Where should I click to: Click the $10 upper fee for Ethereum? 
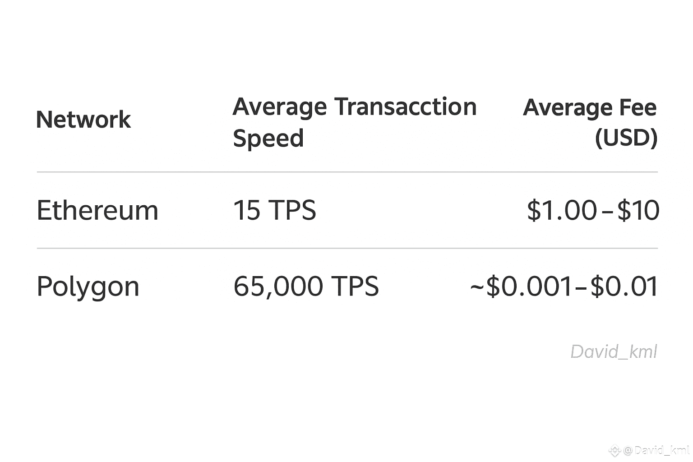tap(638, 210)
